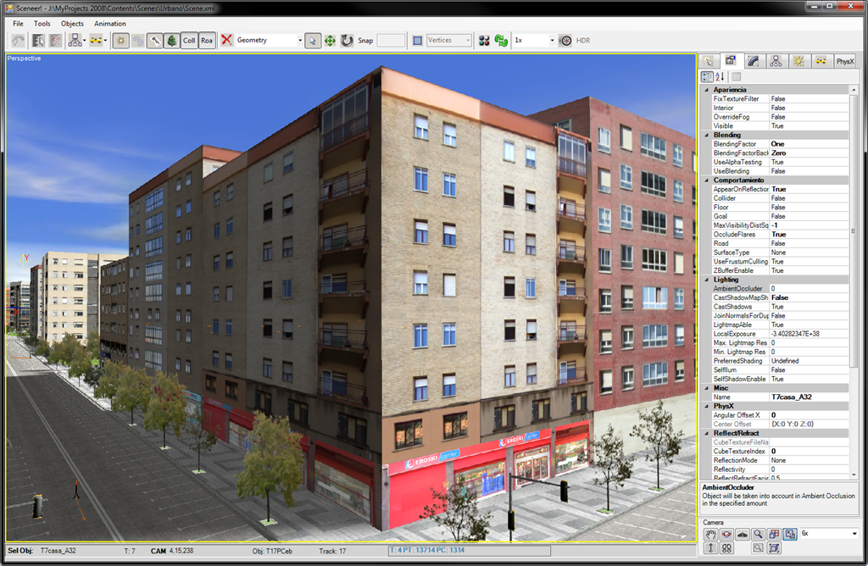868x566 pixels.
Task: Switch to the road curve tab
Action: tap(754, 61)
